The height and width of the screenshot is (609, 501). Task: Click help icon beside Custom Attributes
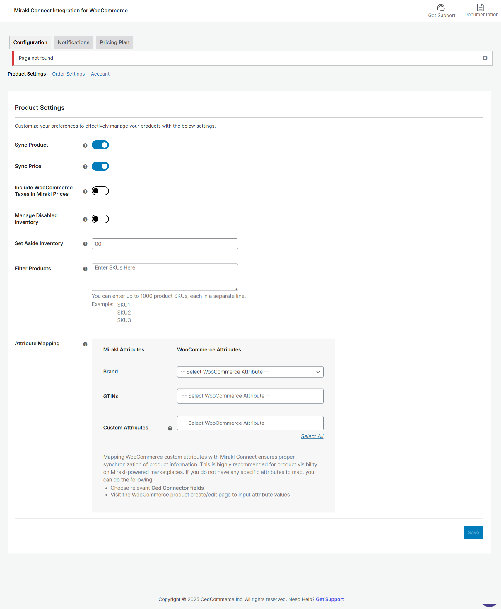[170, 428]
